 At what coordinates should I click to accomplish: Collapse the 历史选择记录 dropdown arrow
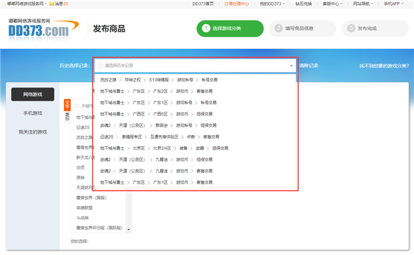(291, 65)
